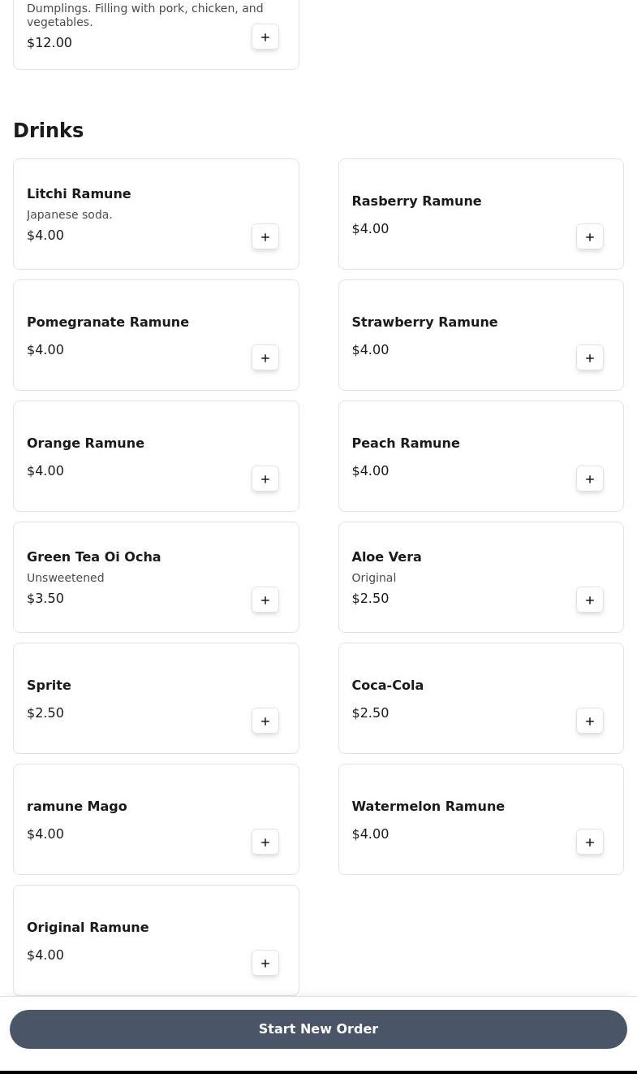Add a Sprite via plus icon
Viewport: 637px width, 1074px height.
[265, 721]
